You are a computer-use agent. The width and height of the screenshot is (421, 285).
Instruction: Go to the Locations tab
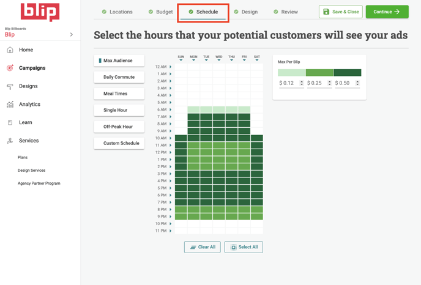coord(117,12)
